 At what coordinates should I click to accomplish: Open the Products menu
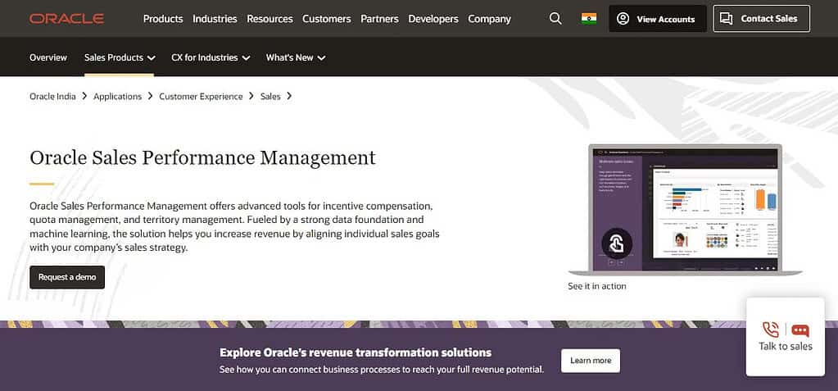click(163, 19)
